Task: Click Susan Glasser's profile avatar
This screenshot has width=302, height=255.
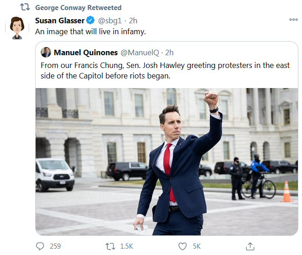Action: [17, 28]
